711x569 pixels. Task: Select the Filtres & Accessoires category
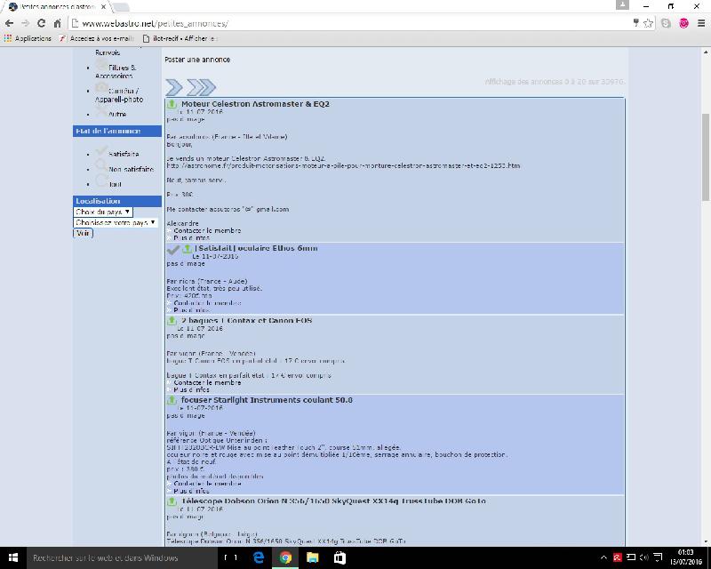coord(116,70)
